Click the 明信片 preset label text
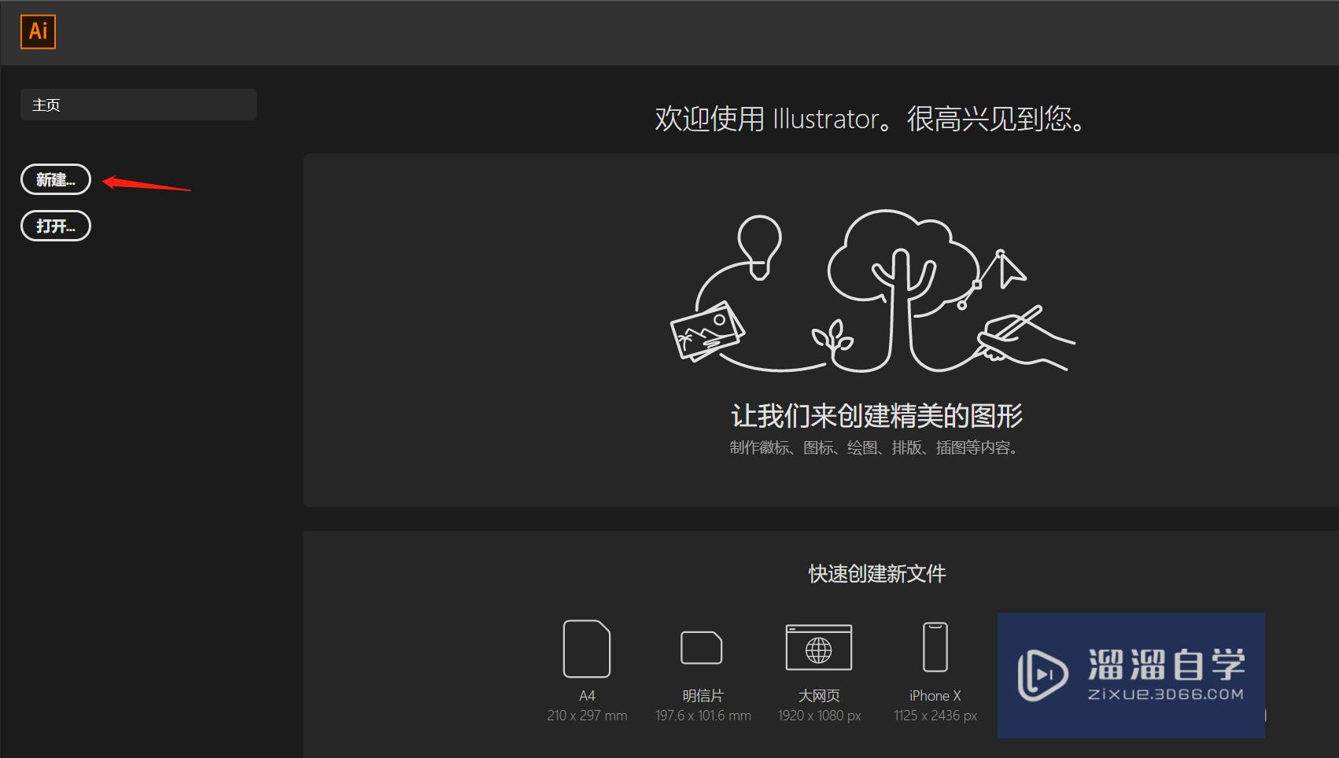The height and width of the screenshot is (758, 1339). click(x=703, y=696)
